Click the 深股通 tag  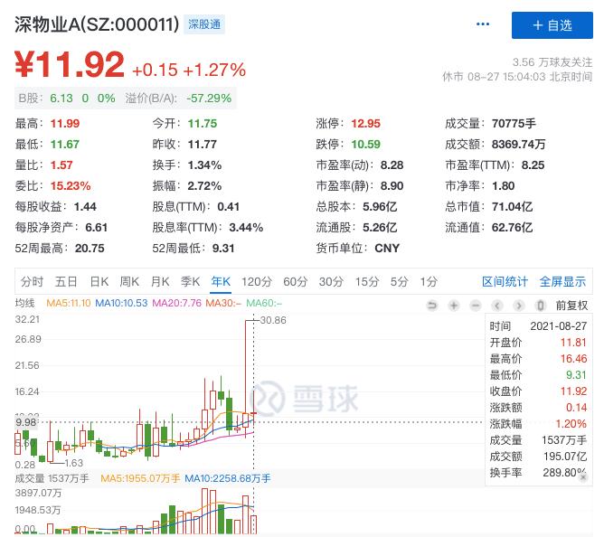coord(204,24)
